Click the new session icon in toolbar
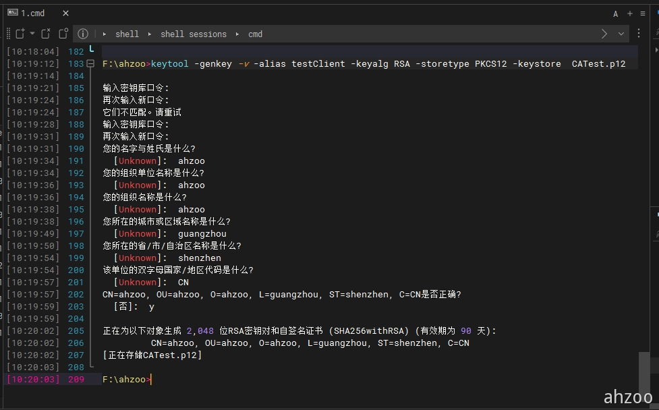Image resolution: width=659 pixels, height=410 pixels. click(x=20, y=34)
